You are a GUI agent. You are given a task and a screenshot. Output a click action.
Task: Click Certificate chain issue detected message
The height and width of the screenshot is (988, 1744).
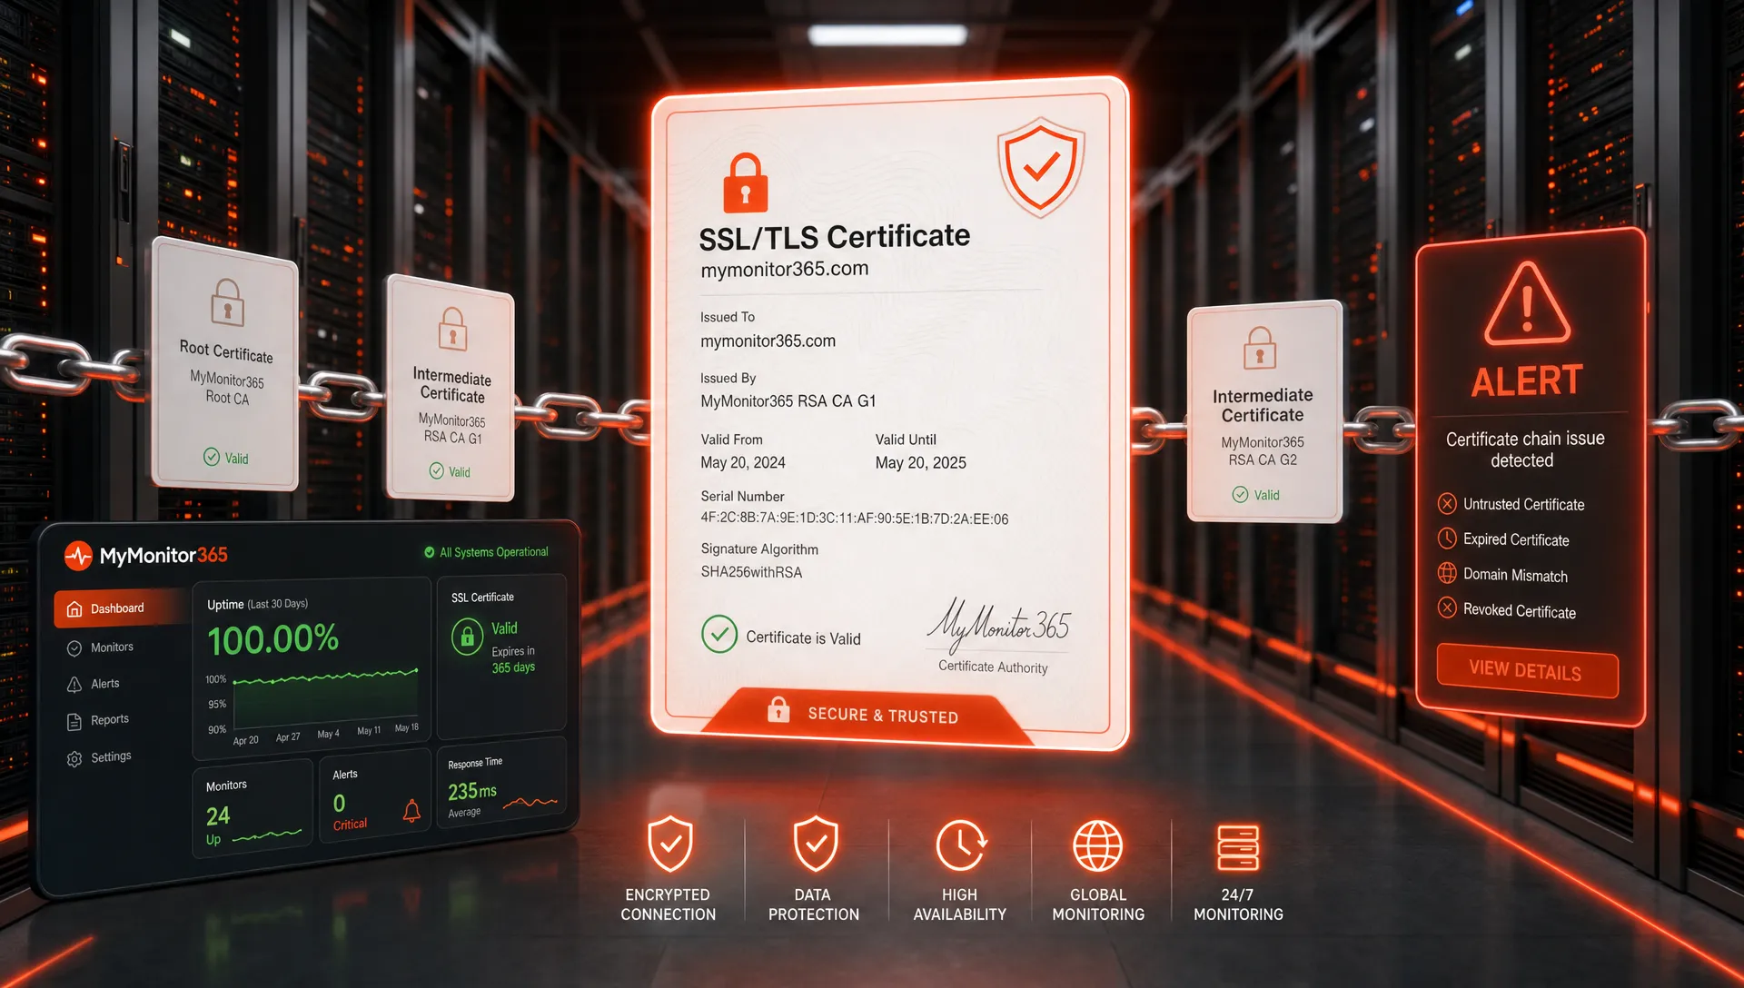pyautogui.click(x=1524, y=450)
